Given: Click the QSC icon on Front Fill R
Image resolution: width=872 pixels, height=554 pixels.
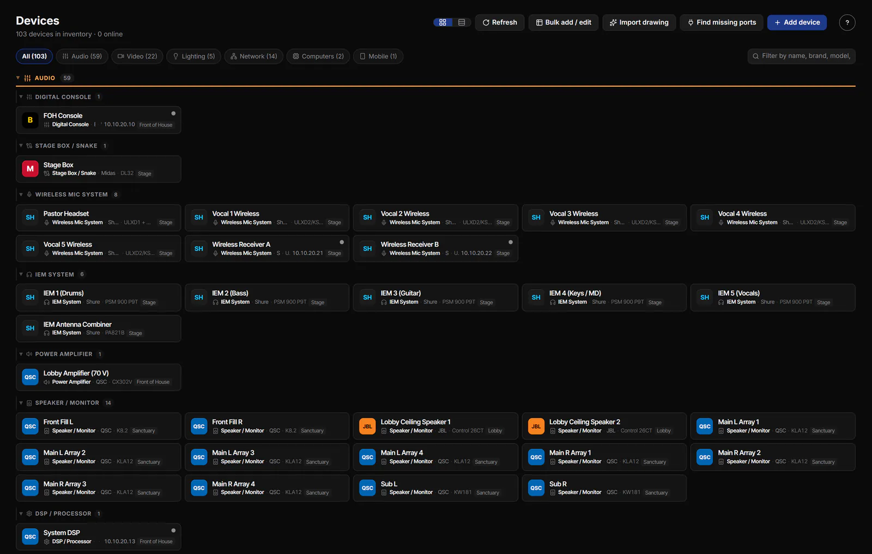Looking at the screenshot, I should [199, 426].
